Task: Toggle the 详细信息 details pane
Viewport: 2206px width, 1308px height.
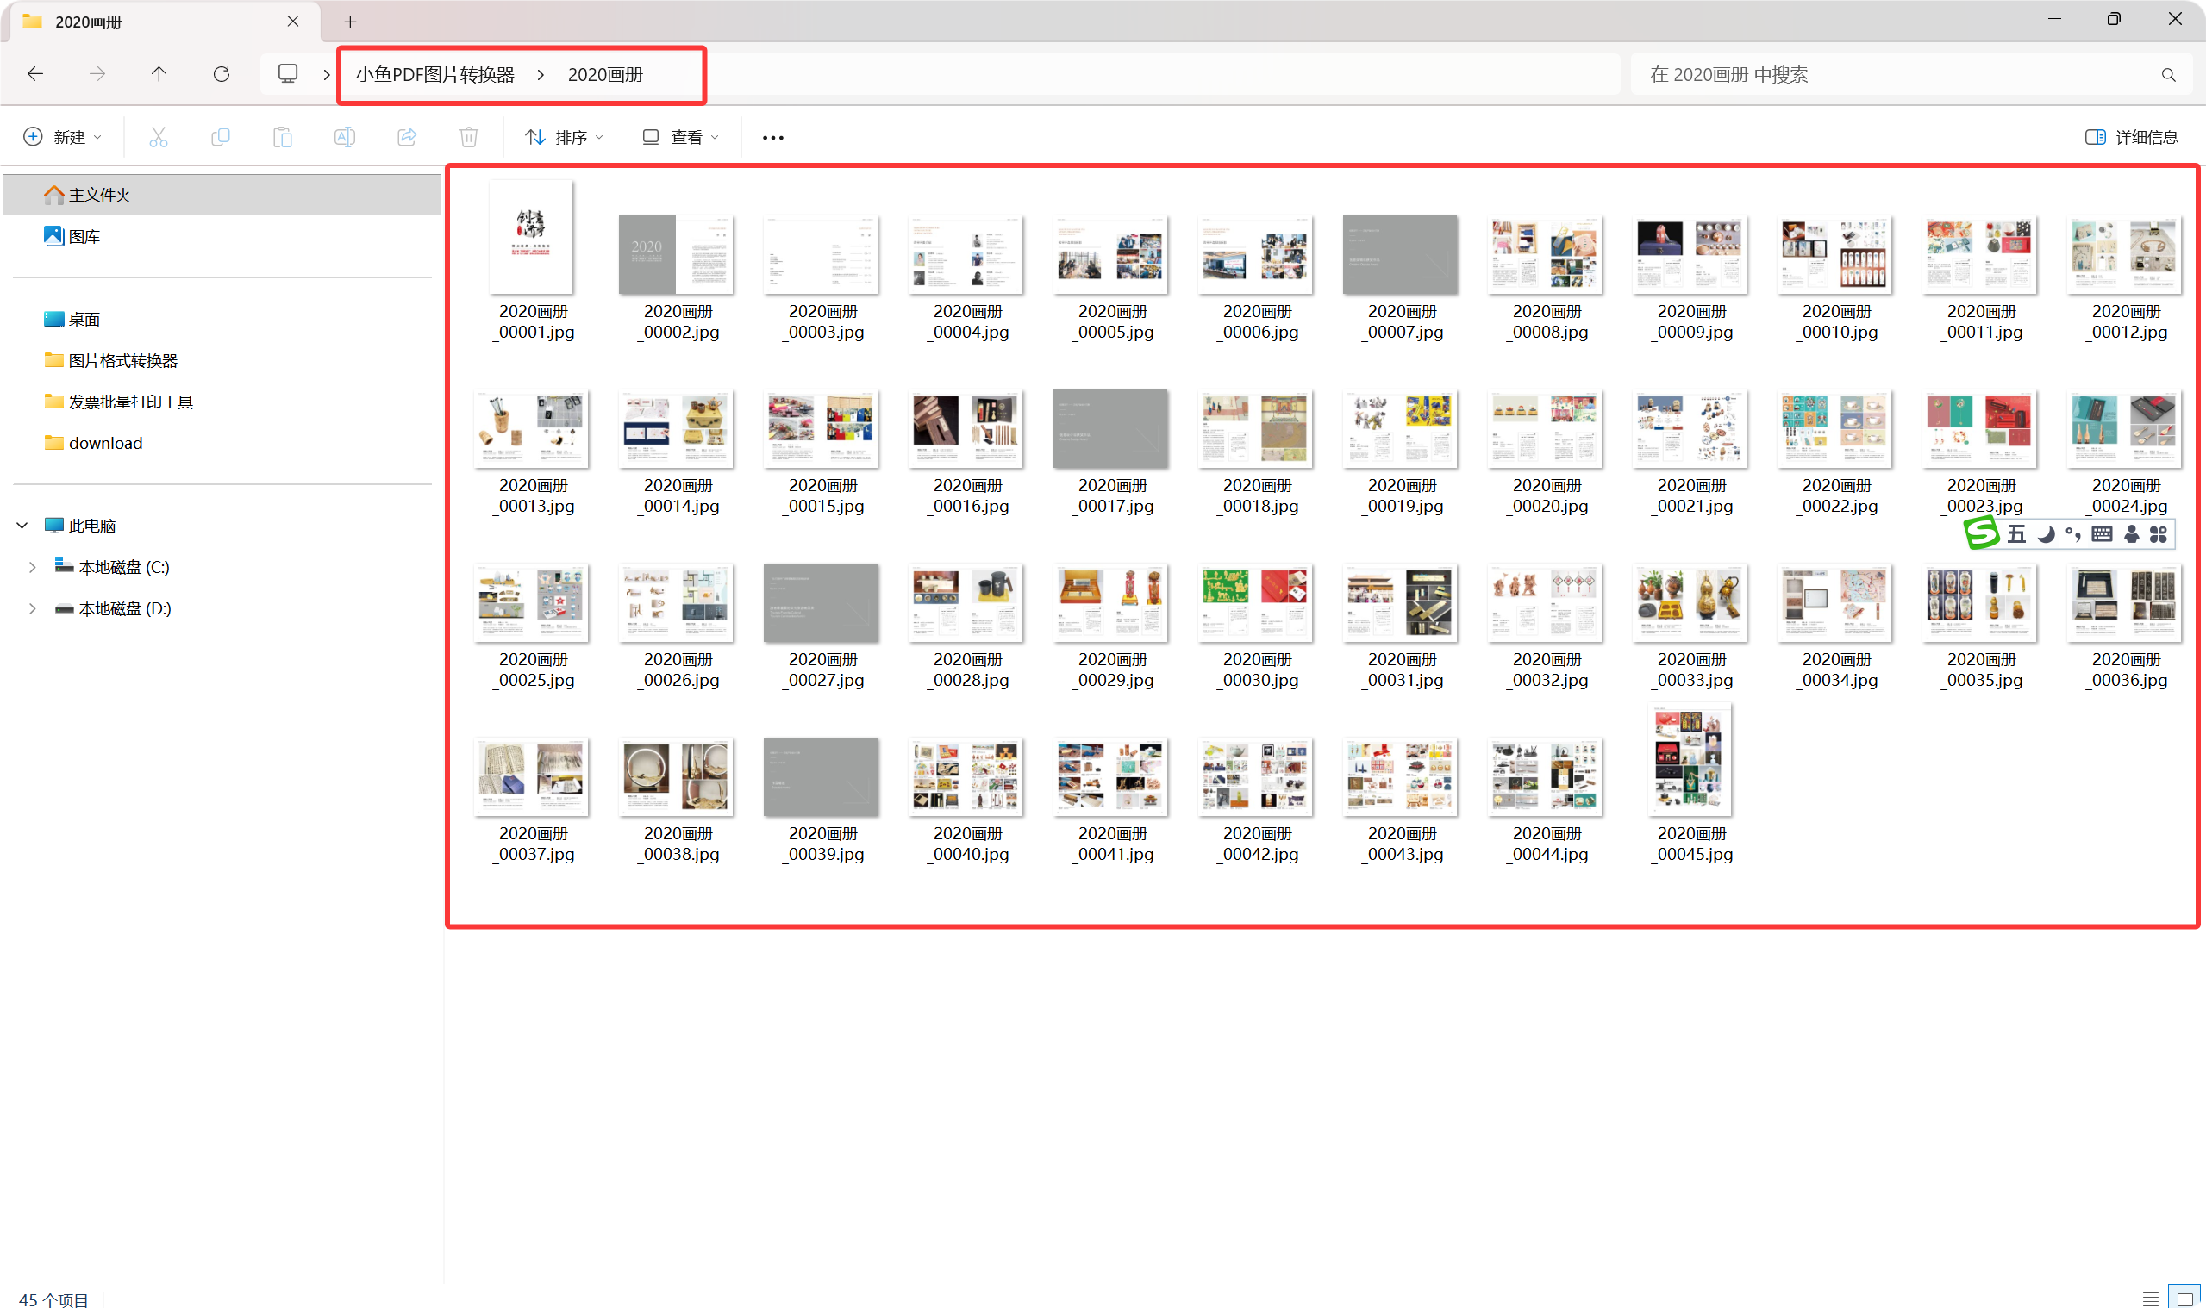Action: [x=2131, y=137]
